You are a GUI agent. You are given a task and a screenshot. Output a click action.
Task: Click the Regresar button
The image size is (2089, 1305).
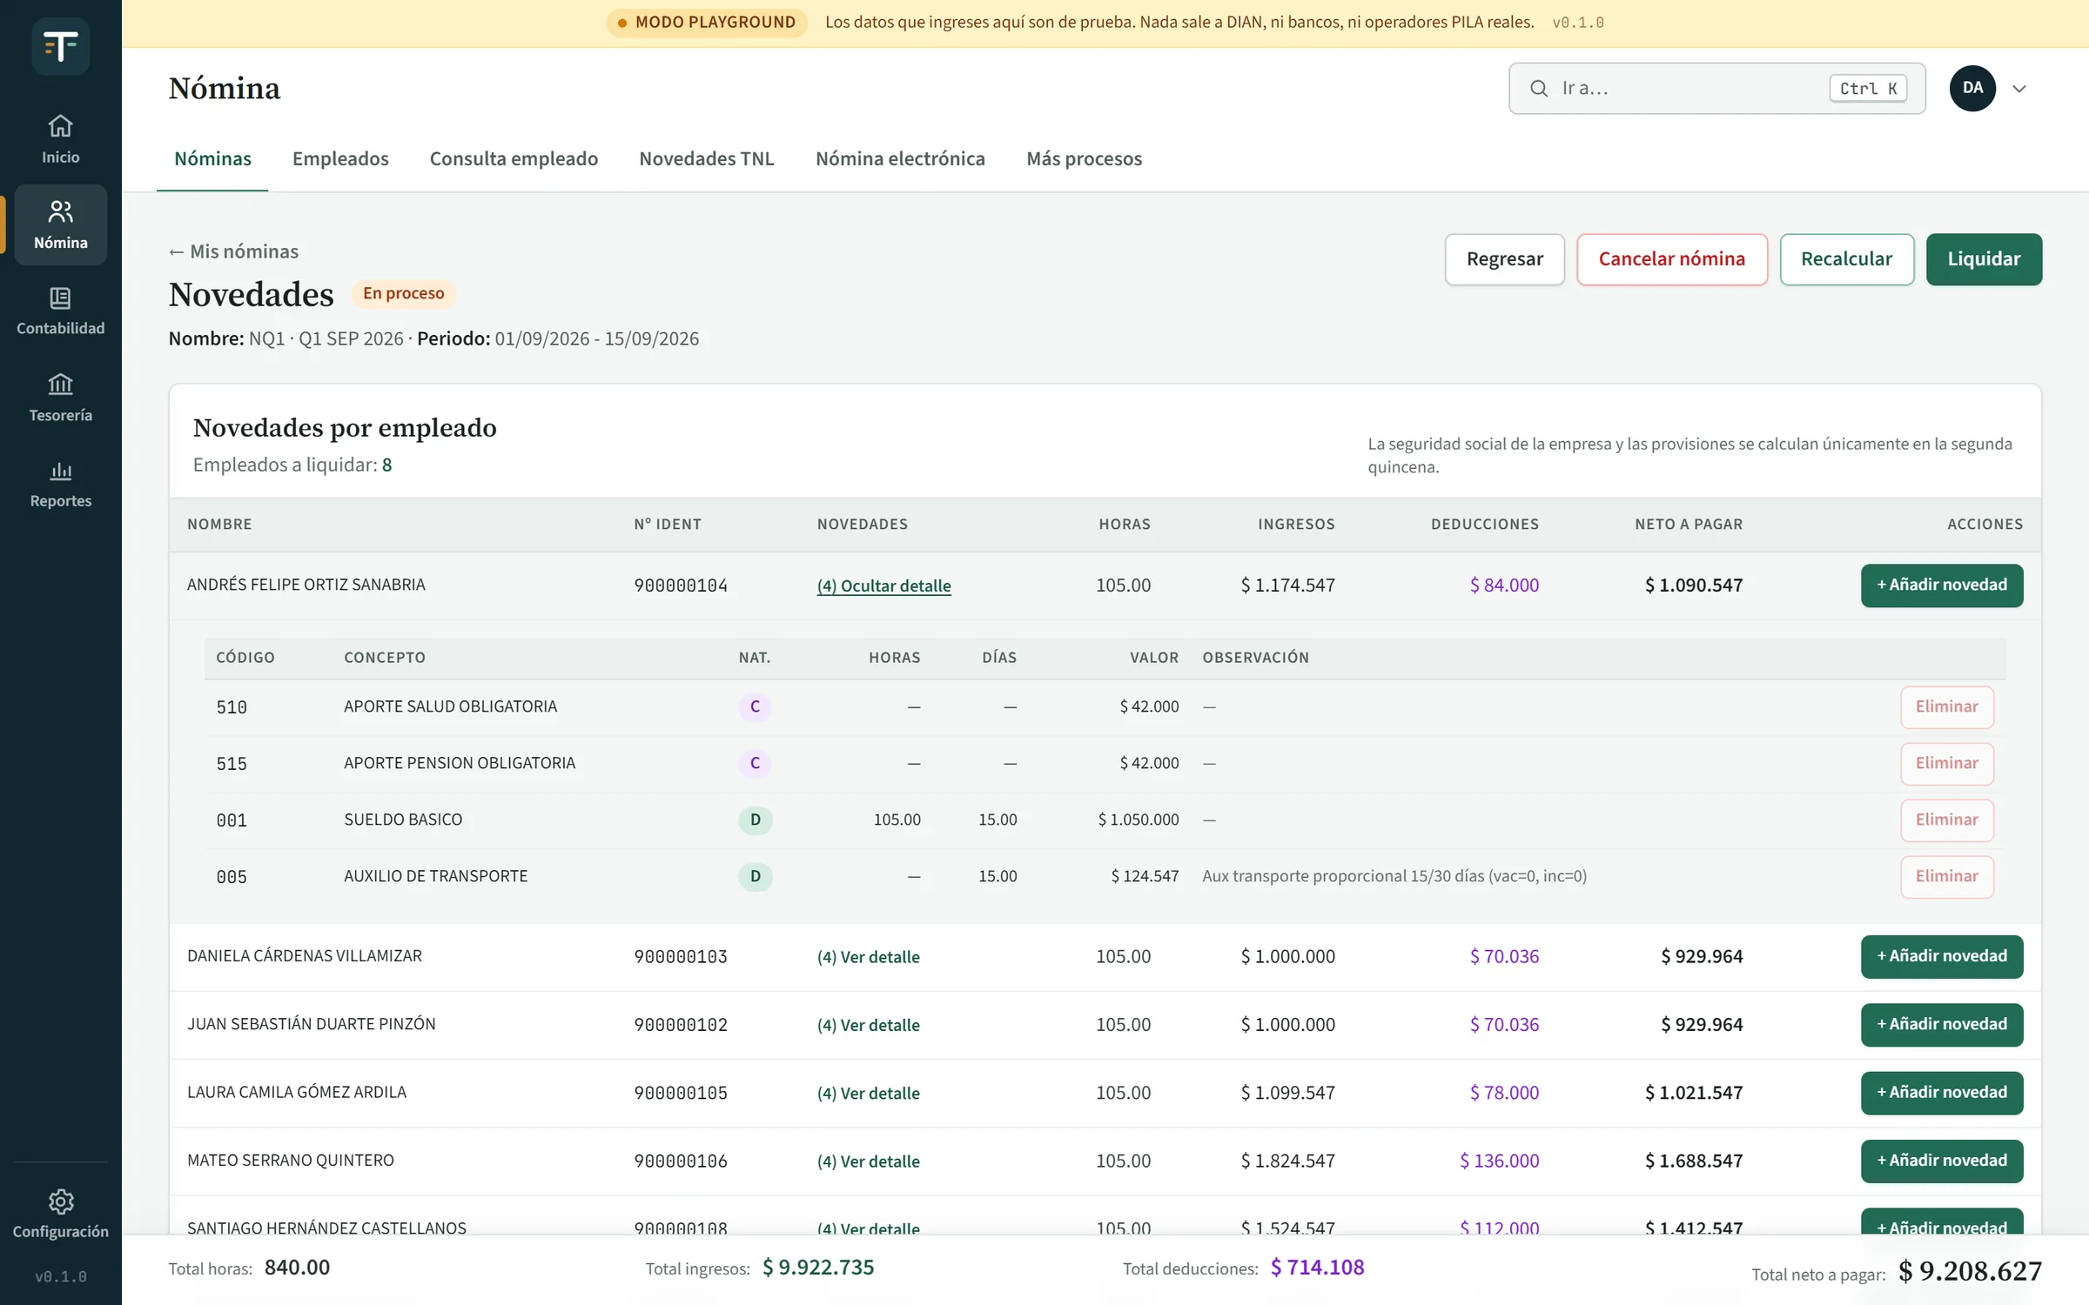point(1504,259)
